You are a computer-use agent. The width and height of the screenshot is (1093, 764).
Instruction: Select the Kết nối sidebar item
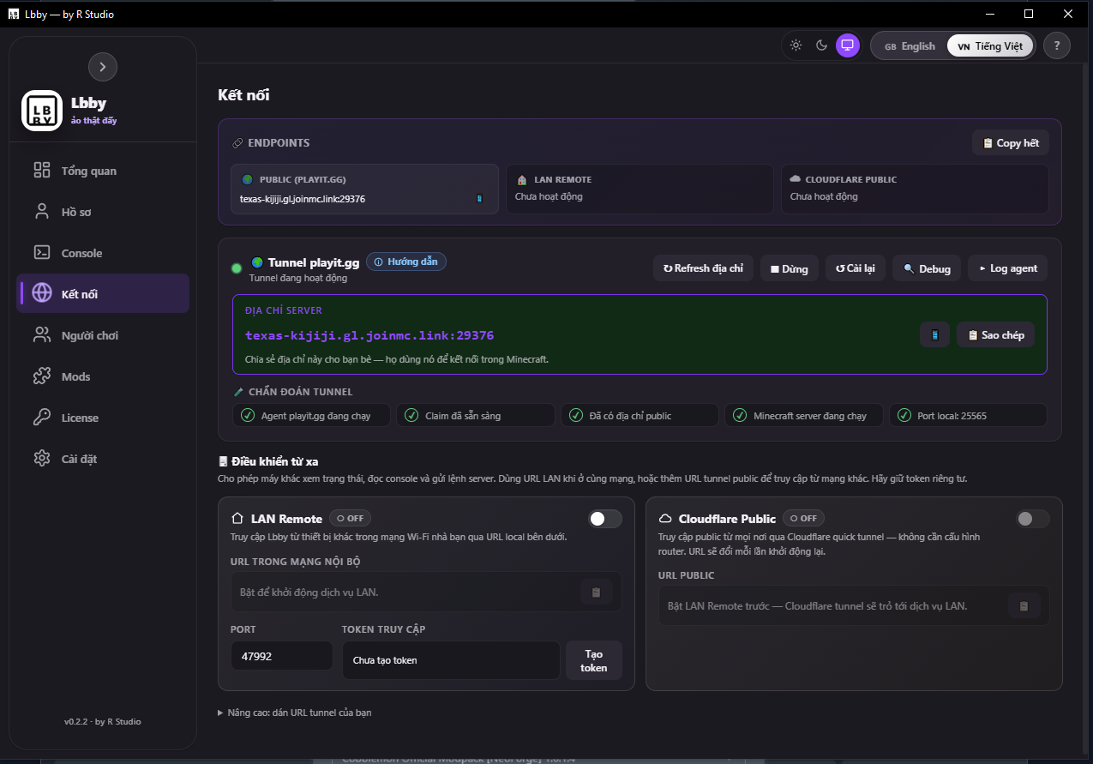103,294
